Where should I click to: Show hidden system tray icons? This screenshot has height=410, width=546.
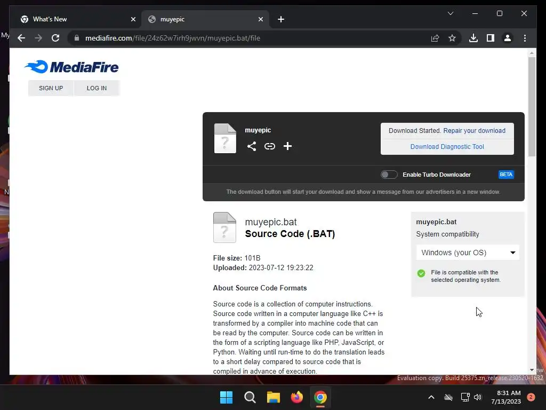431,397
